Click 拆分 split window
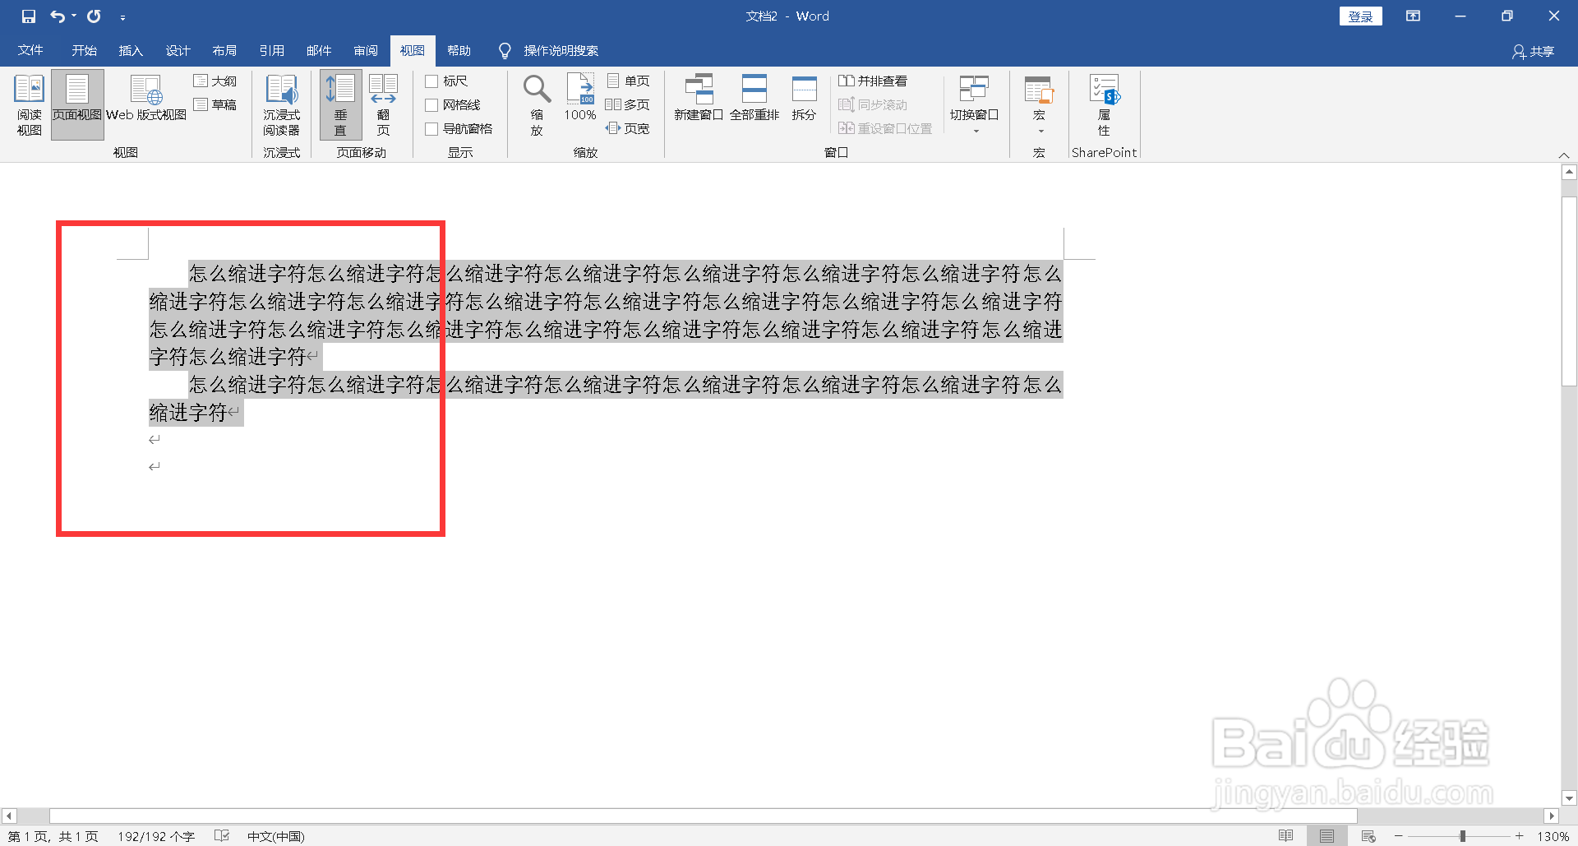Viewport: 1578px width, 846px height. coord(804,99)
